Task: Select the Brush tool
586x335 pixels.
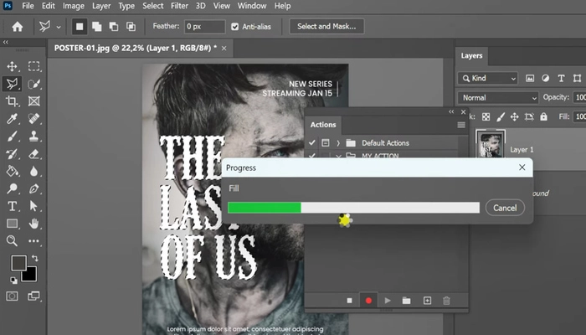Action: (x=12, y=136)
